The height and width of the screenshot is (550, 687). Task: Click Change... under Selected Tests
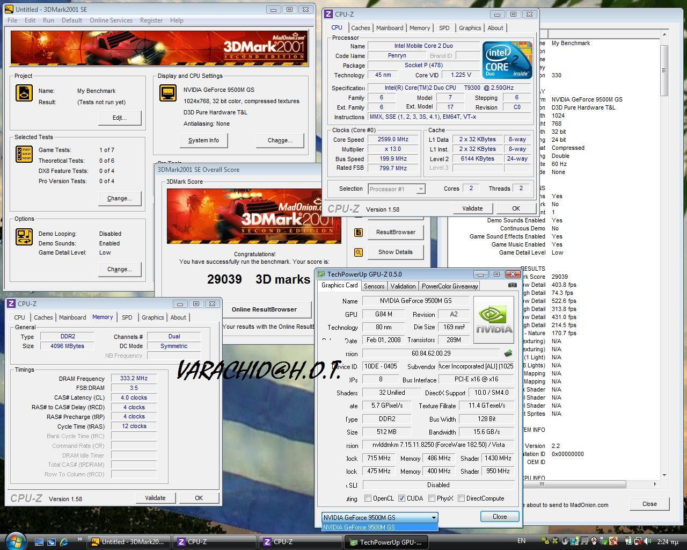pyautogui.click(x=120, y=198)
